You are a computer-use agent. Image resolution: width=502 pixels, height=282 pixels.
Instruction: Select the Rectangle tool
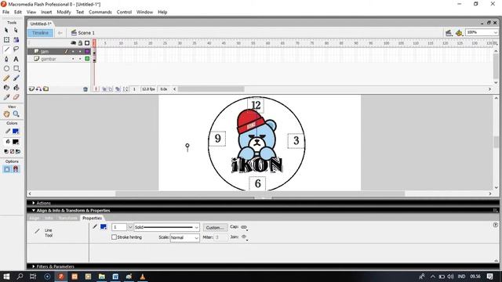(x=16, y=68)
